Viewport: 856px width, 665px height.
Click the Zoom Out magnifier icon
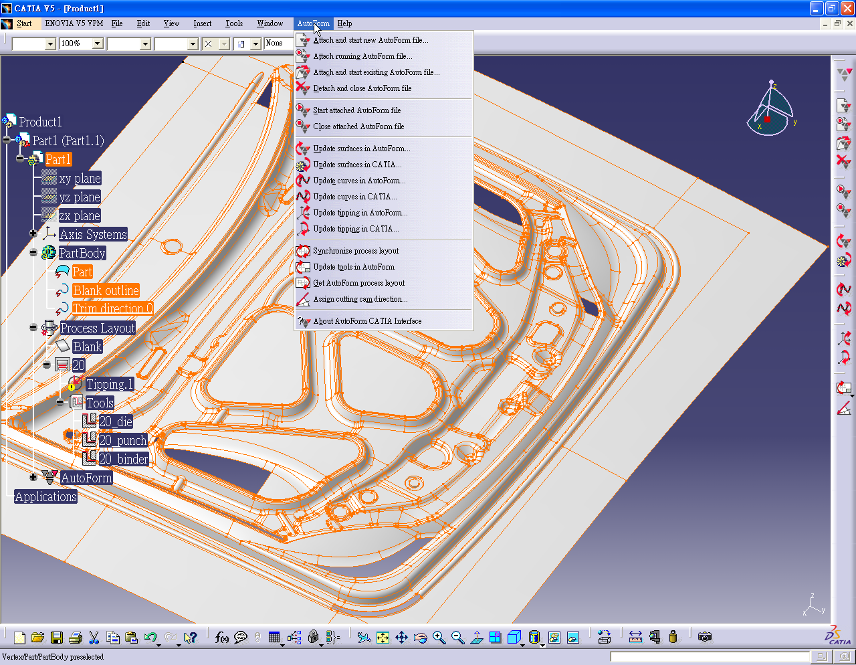(457, 638)
